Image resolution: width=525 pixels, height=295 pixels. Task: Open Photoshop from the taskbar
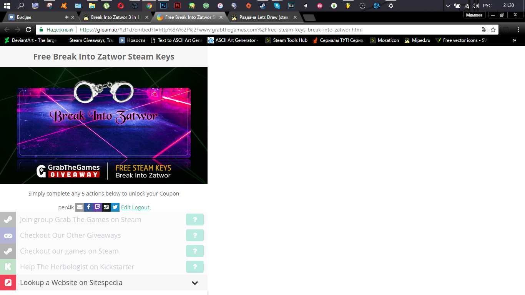click(163, 6)
